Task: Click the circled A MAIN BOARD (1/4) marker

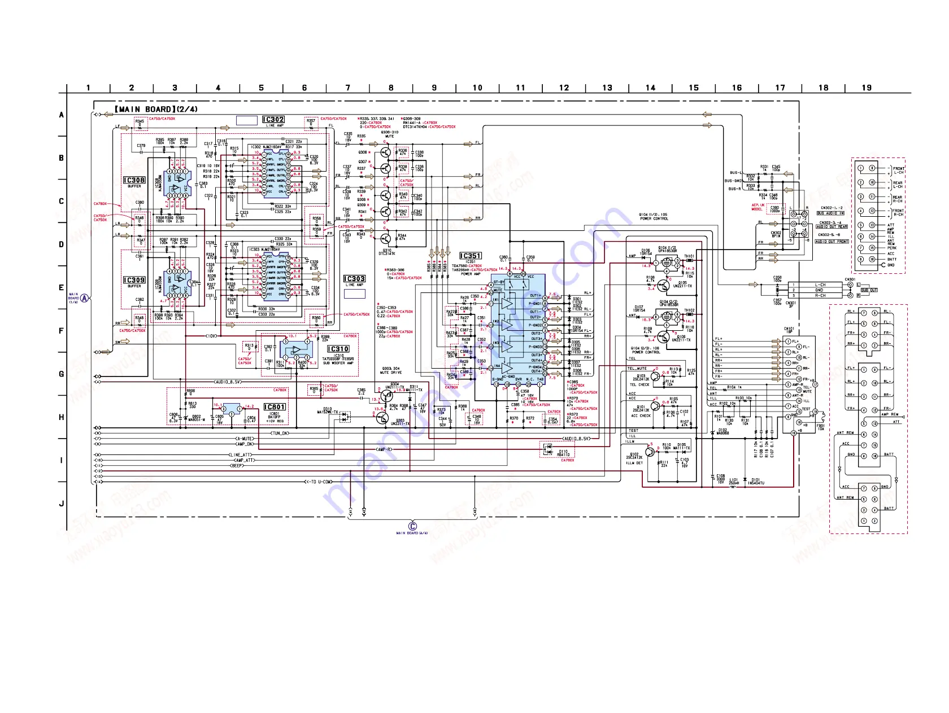Action: (85, 298)
